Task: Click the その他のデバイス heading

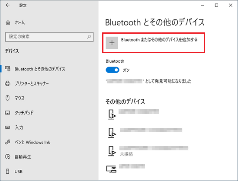Action: pyautogui.click(x=125, y=102)
